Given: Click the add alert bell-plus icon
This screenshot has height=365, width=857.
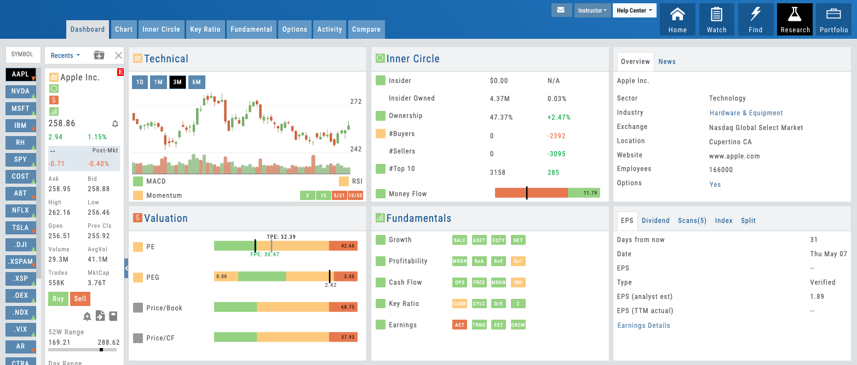Looking at the screenshot, I should click(x=87, y=316).
